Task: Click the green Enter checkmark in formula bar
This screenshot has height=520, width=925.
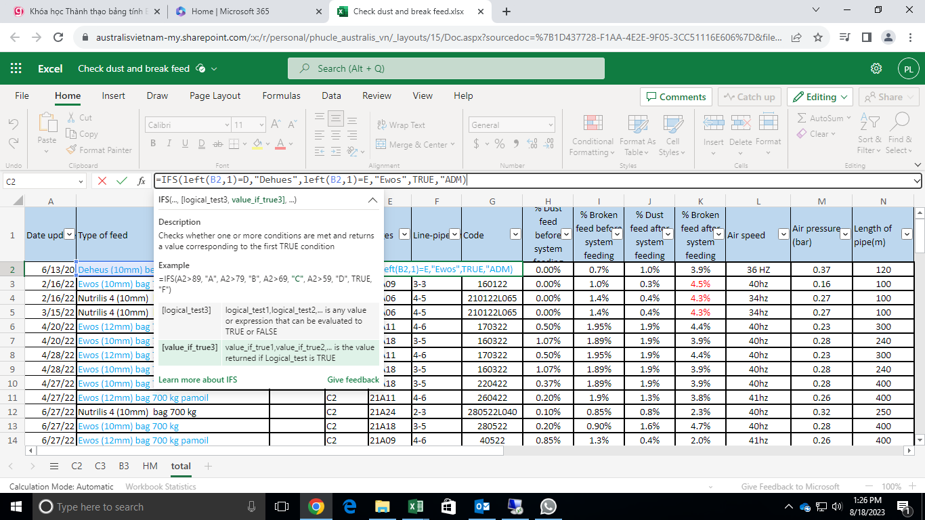Action: [x=122, y=181]
